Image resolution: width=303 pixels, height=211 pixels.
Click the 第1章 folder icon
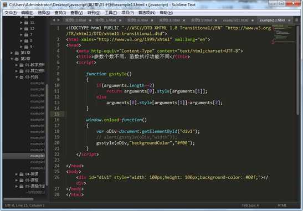(x=17, y=53)
